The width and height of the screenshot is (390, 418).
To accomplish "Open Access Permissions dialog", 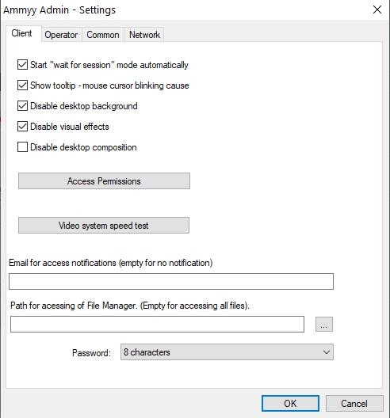I will click(104, 181).
